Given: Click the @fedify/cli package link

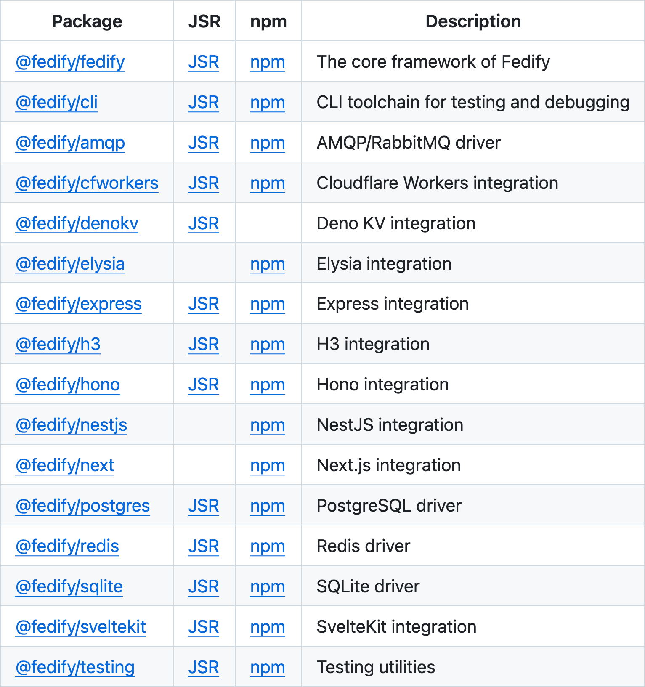Looking at the screenshot, I should click(x=56, y=102).
